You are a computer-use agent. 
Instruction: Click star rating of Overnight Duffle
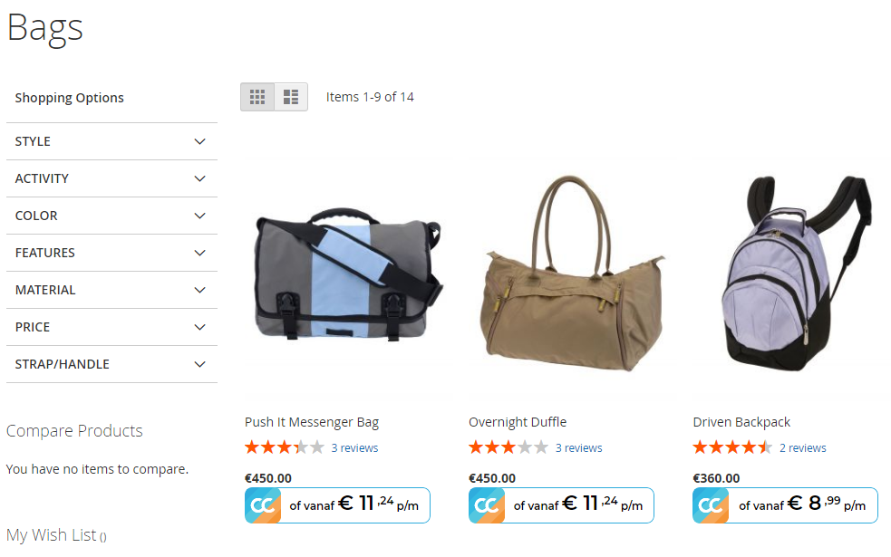point(508,447)
